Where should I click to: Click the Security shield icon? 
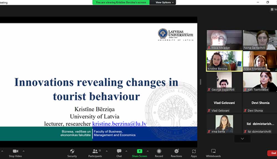(72, 151)
